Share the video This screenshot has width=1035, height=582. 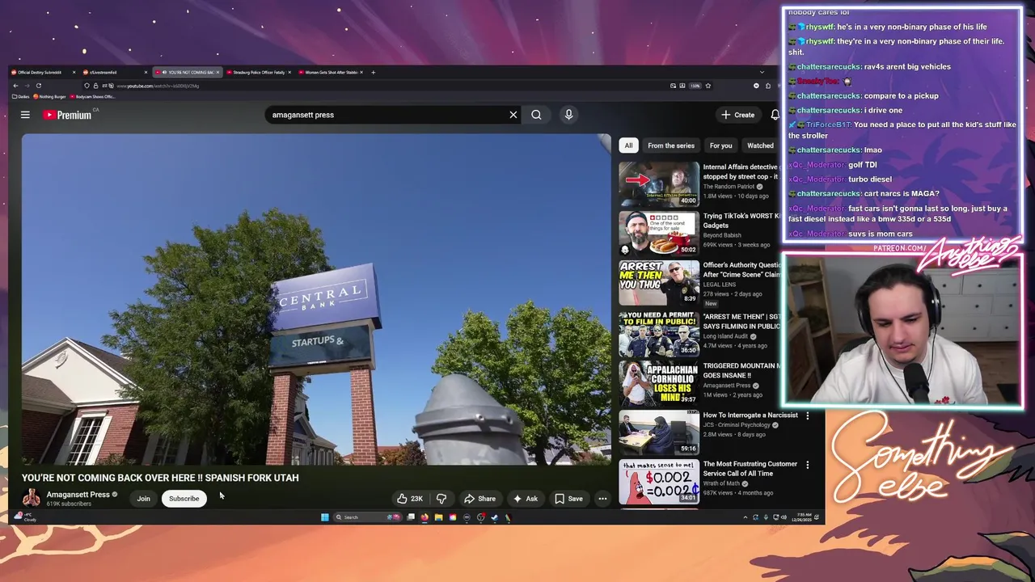click(x=479, y=499)
